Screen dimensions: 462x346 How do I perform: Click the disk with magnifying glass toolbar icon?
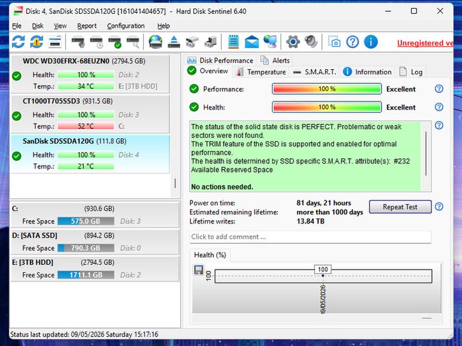(x=133, y=42)
